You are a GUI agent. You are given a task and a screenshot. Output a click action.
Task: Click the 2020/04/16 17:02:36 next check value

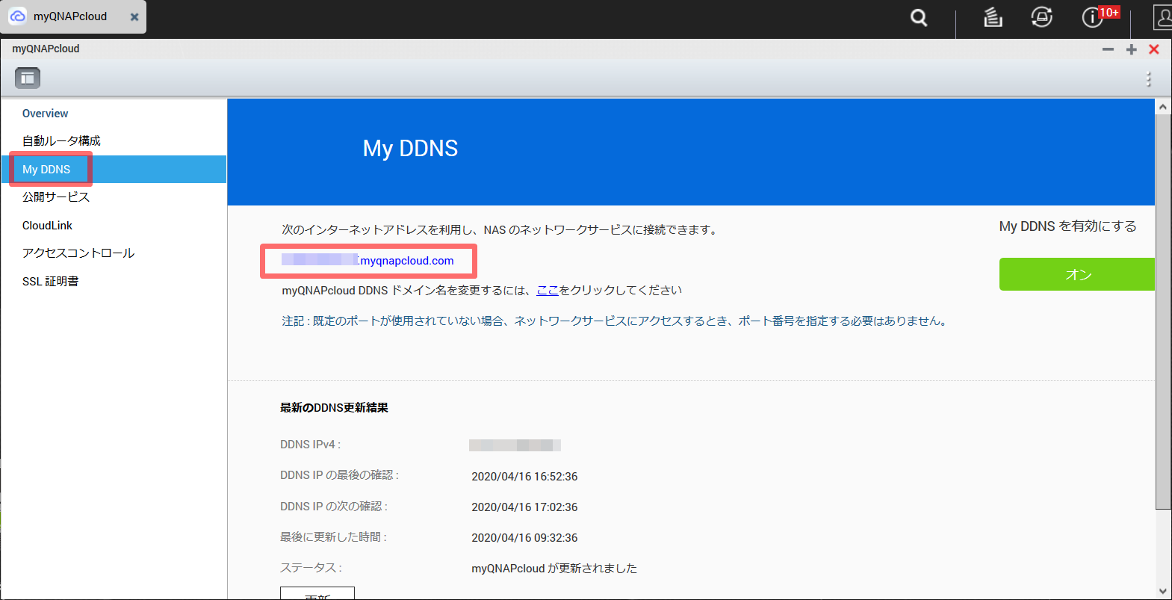[524, 507]
